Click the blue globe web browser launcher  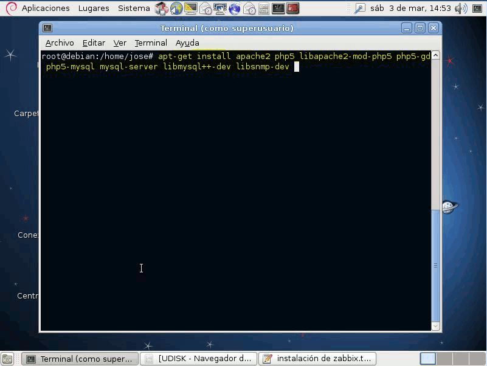pos(235,9)
